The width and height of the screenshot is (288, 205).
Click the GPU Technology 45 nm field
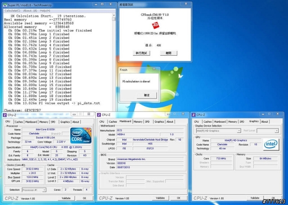222,148
